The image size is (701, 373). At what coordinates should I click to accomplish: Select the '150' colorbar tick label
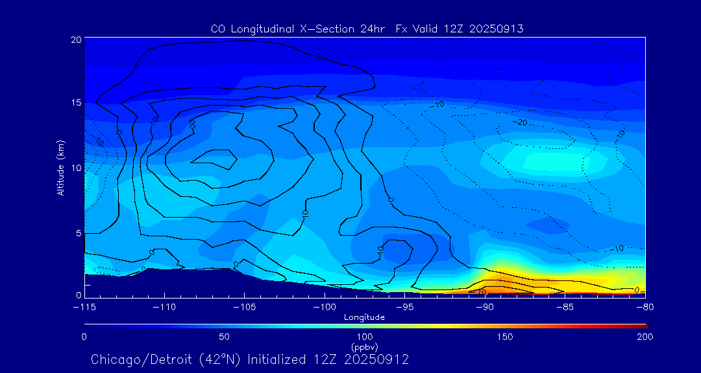(x=505, y=337)
